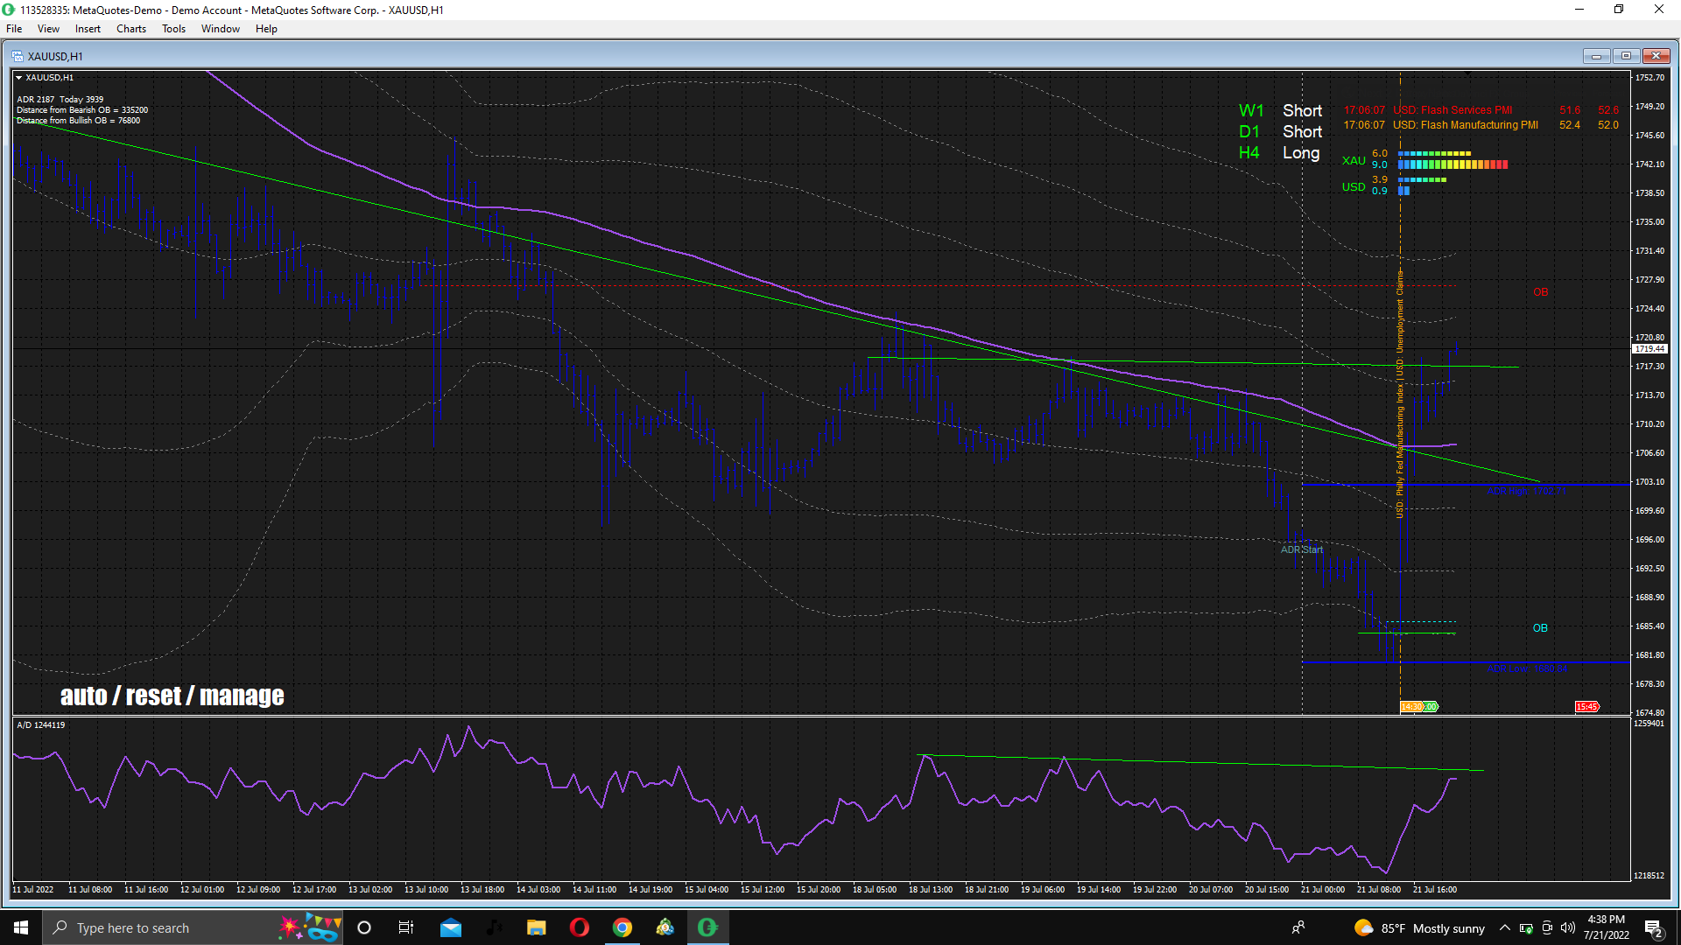Open the Mail app taskbar icon
1681x945 pixels.
pyautogui.click(x=451, y=927)
